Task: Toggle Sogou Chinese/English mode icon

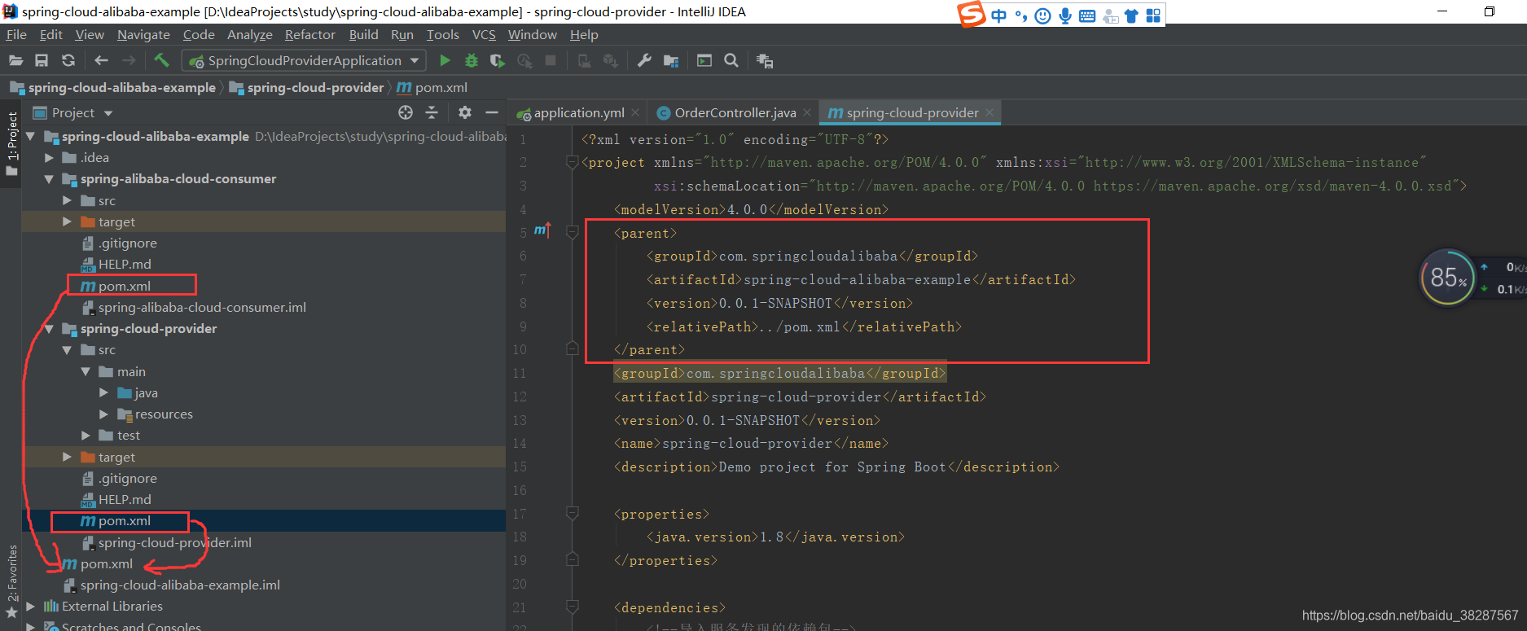Action: tap(999, 16)
